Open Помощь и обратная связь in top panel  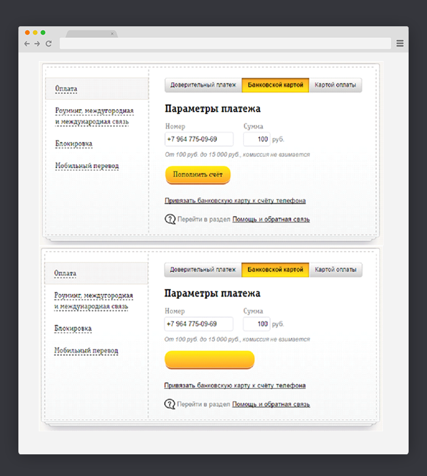(x=271, y=219)
